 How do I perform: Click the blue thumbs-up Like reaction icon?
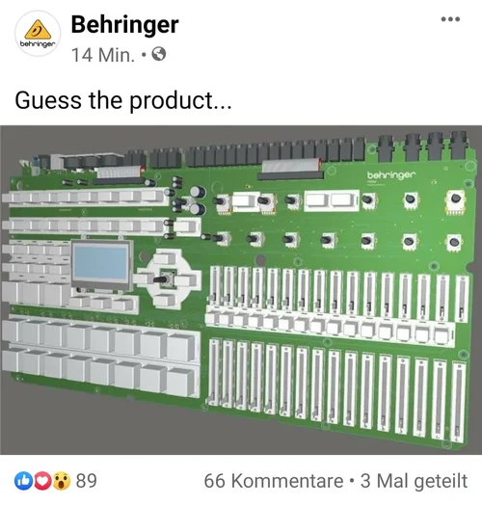23,481
